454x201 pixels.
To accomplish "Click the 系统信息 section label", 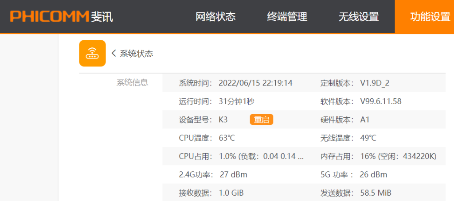I will [132, 82].
